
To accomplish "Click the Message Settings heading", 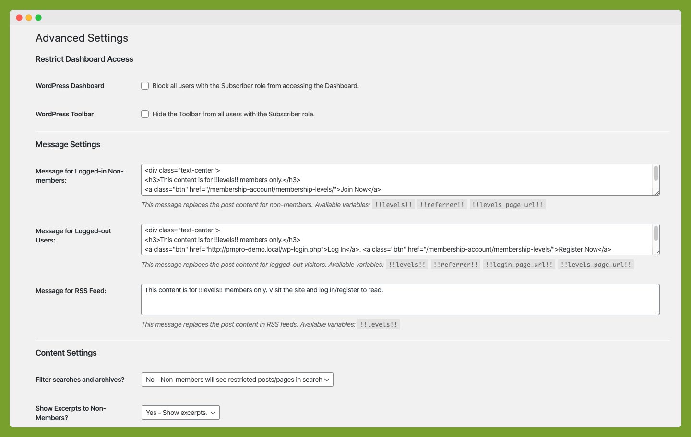I will [x=68, y=144].
